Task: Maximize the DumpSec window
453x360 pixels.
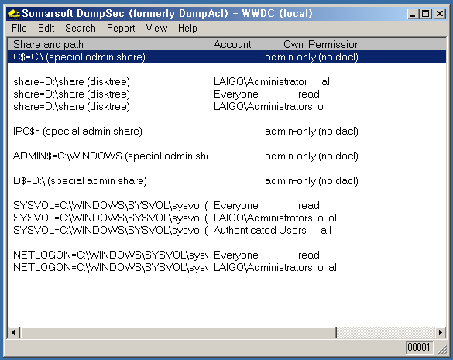Action: click(426, 14)
